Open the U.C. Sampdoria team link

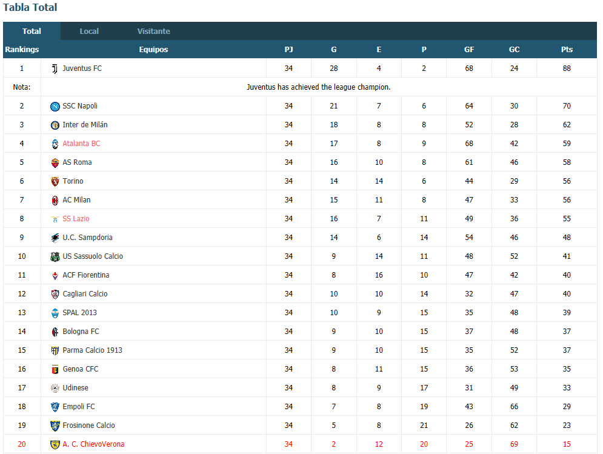pos(88,238)
